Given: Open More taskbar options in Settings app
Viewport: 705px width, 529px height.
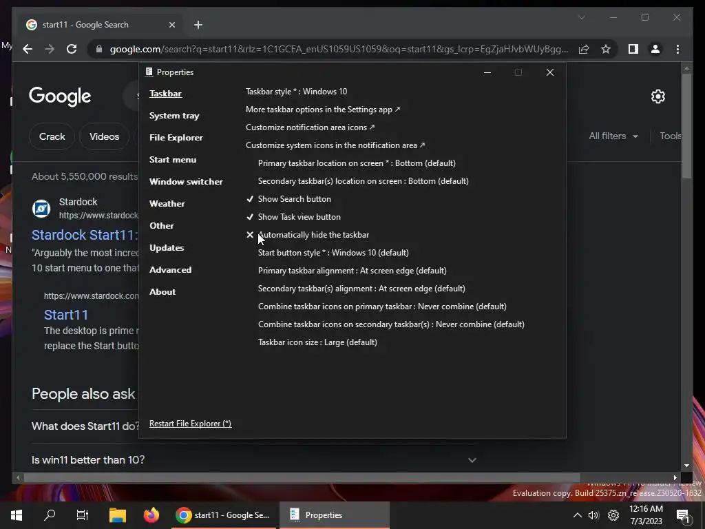Looking at the screenshot, I should [323, 110].
